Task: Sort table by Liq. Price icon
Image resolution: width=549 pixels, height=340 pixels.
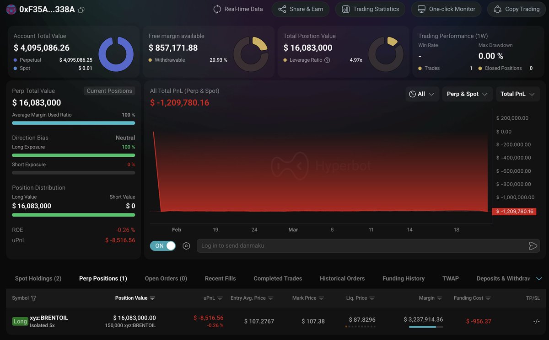Action: pos(372,298)
